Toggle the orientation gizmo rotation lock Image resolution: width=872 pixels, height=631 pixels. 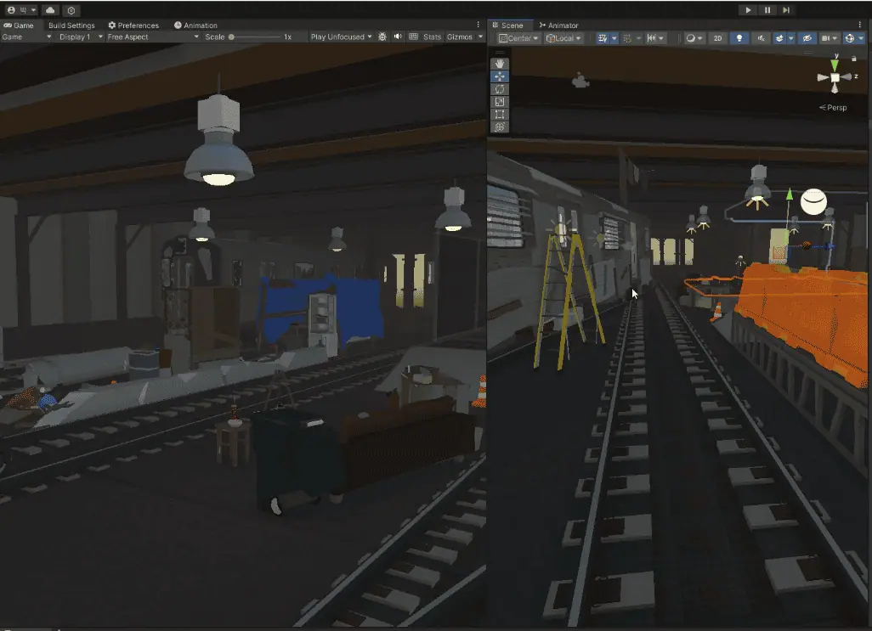click(x=854, y=59)
